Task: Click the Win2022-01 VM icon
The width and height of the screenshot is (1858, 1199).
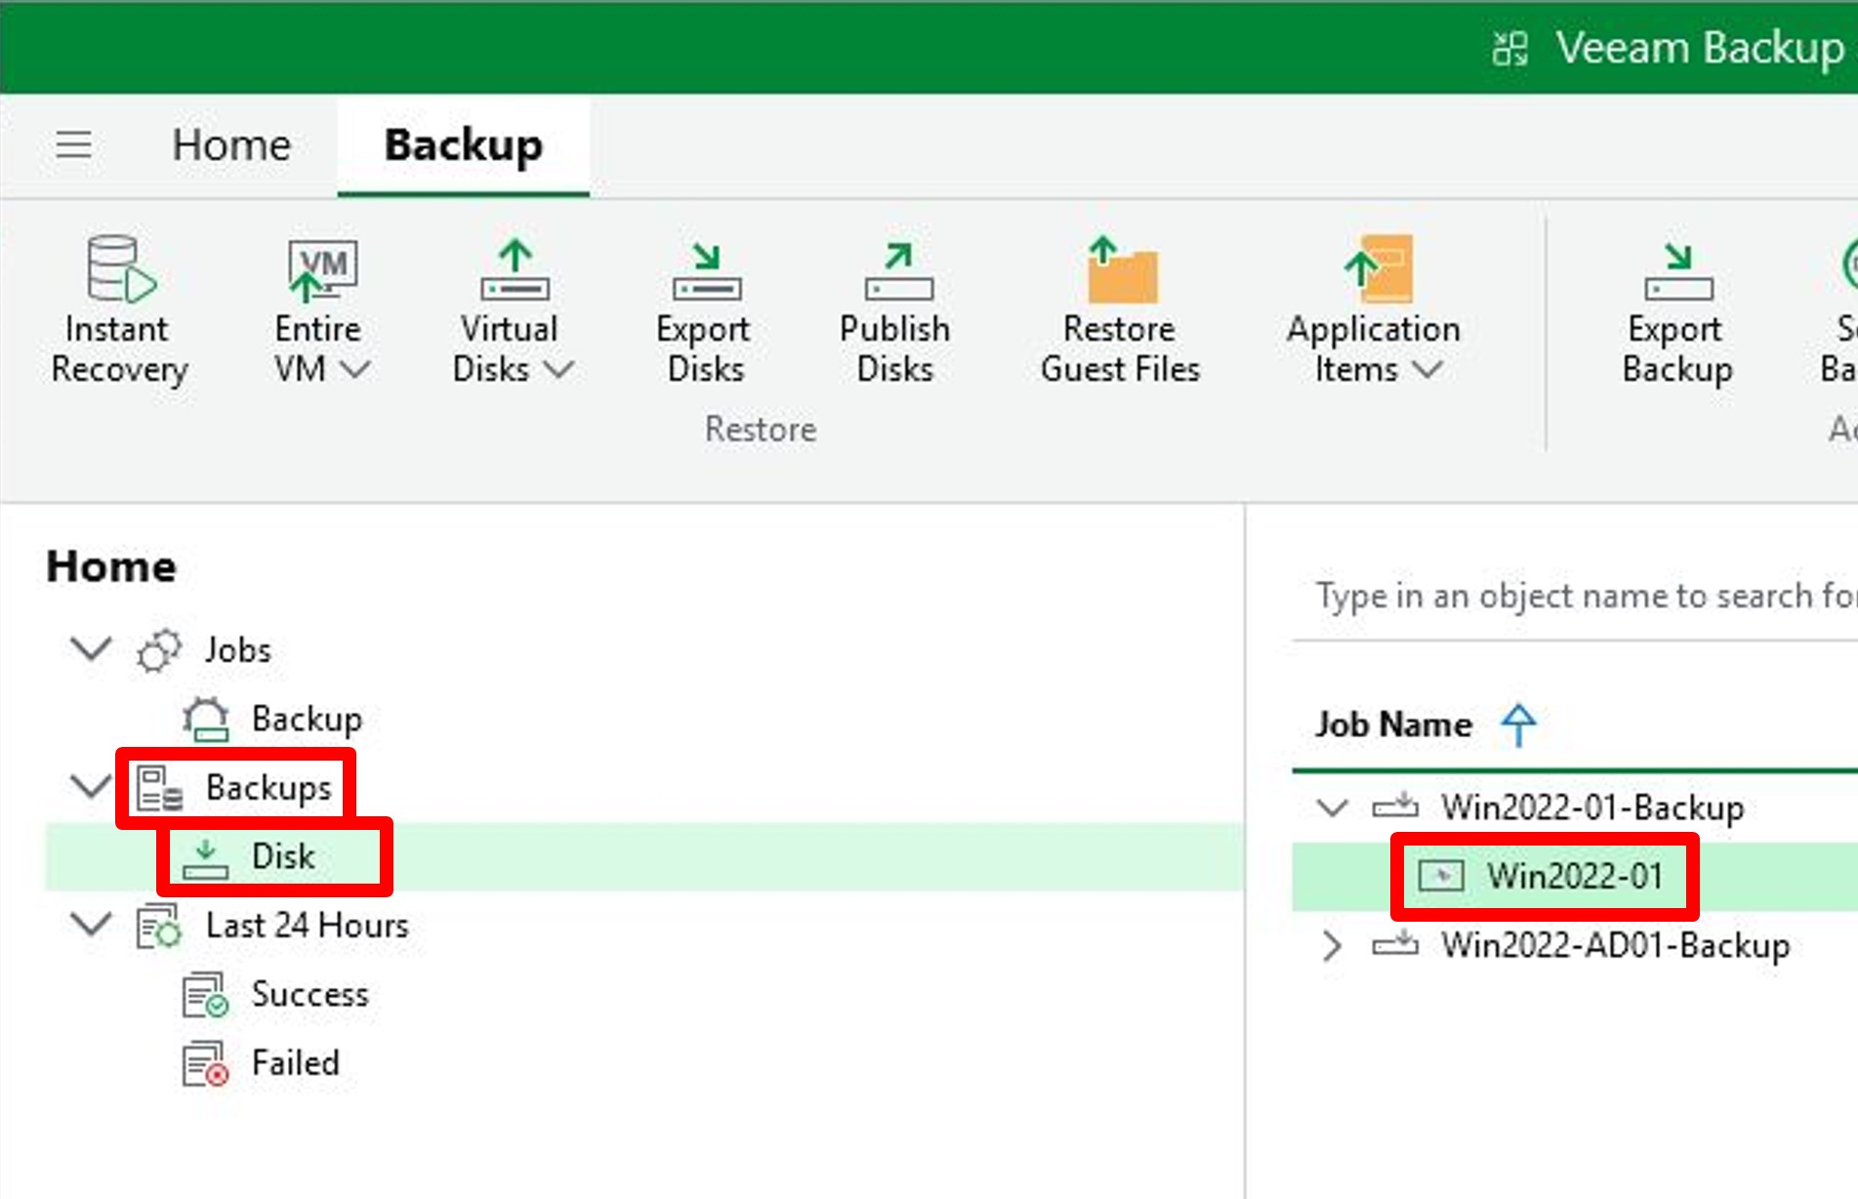Action: pos(1441,876)
